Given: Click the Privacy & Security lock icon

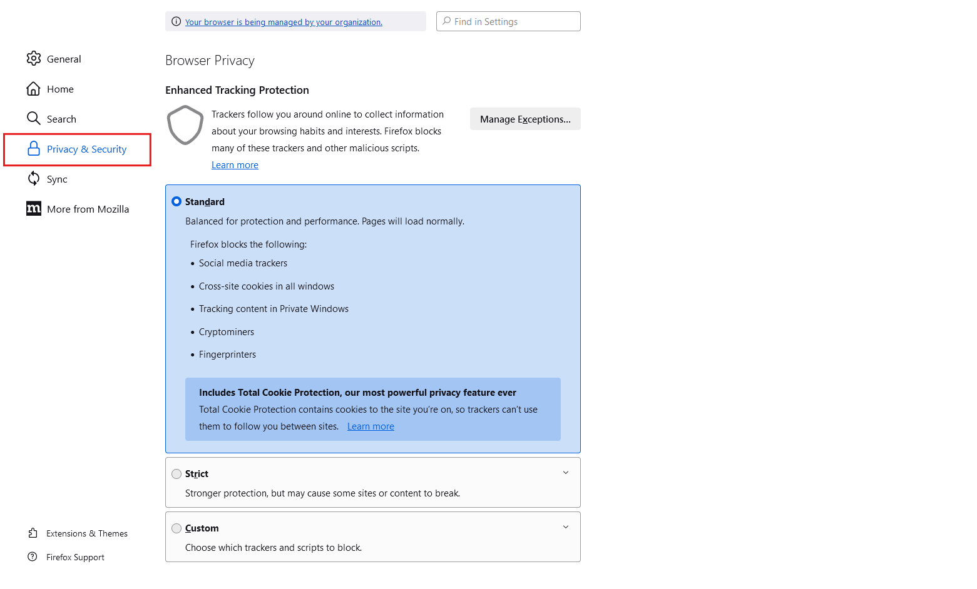Looking at the screenshot, I should point(34,149).
